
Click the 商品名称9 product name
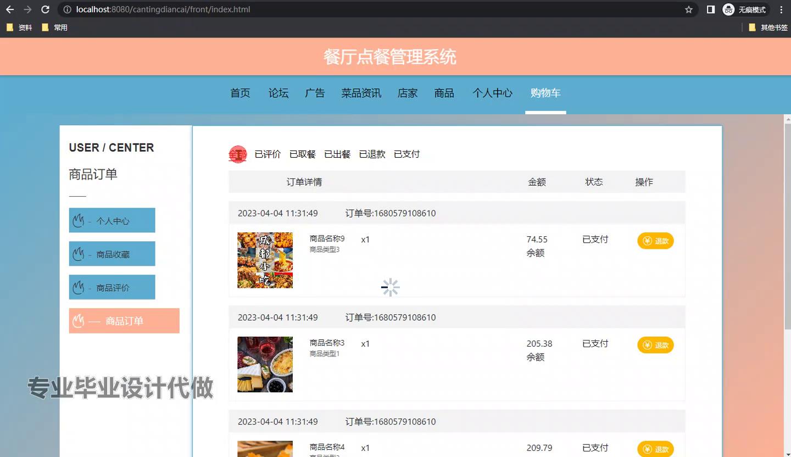327,238
